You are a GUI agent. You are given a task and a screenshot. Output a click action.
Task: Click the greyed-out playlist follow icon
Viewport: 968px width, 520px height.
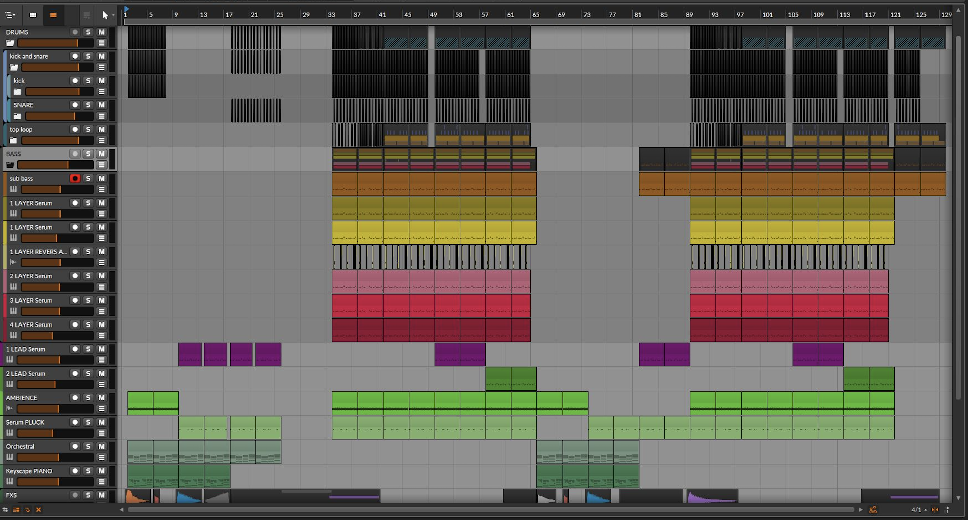click(87, 15)
